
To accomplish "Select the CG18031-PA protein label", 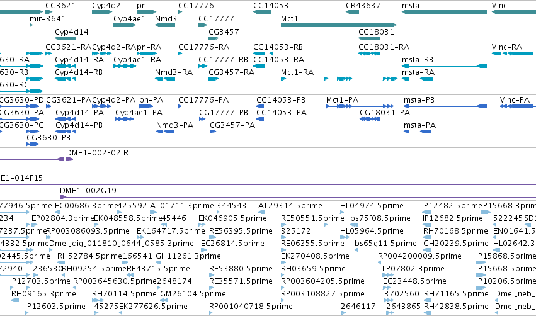I will [x=385, y=113].
